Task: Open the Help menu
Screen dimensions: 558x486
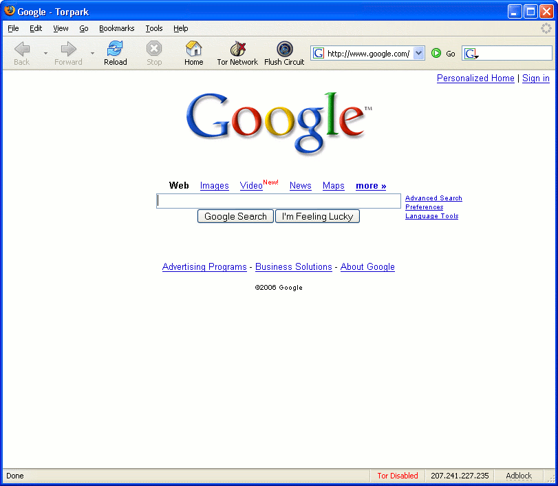Action: 180,28
